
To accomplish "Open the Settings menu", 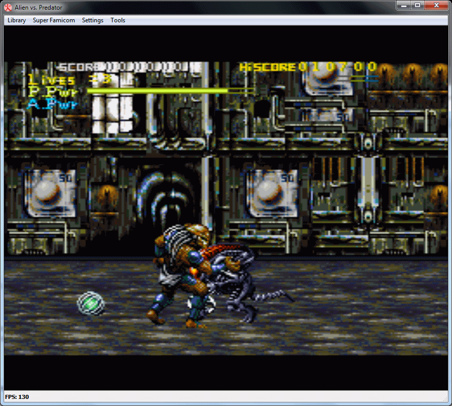I will coord(93,20).
